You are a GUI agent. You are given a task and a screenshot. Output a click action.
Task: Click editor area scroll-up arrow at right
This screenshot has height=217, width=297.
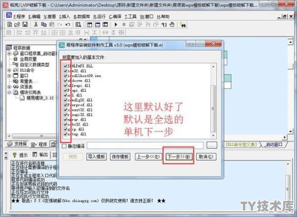click(x=290, y=42)
